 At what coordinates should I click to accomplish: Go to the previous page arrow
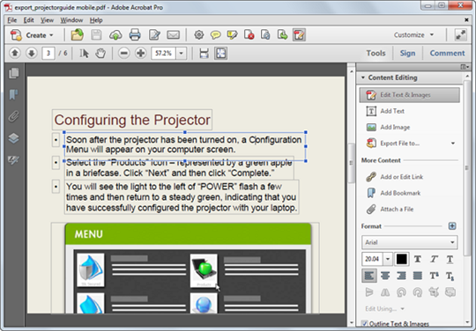pos(15,54)
